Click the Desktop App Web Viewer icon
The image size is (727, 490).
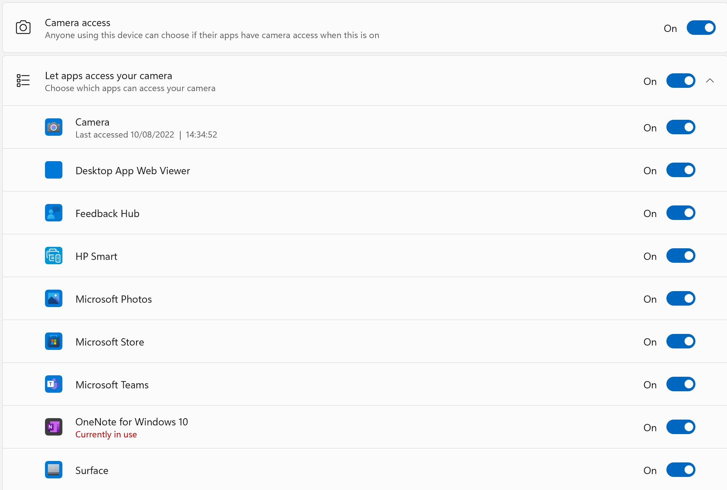click(x=54, y=170)
